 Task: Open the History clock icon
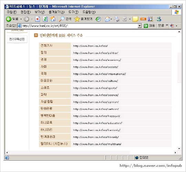click(98, 19)
